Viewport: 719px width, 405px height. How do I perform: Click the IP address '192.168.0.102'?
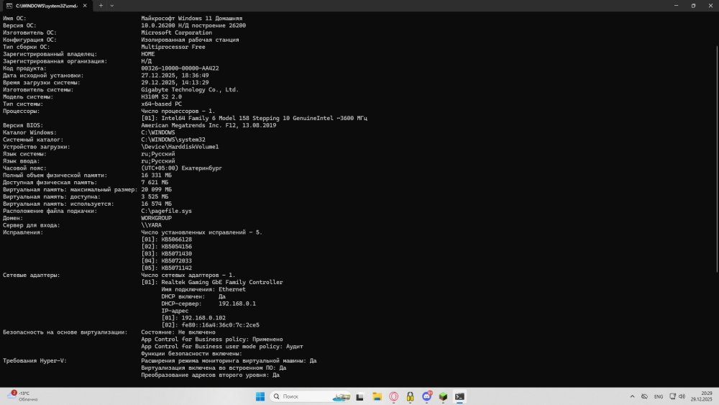(203, 318)
